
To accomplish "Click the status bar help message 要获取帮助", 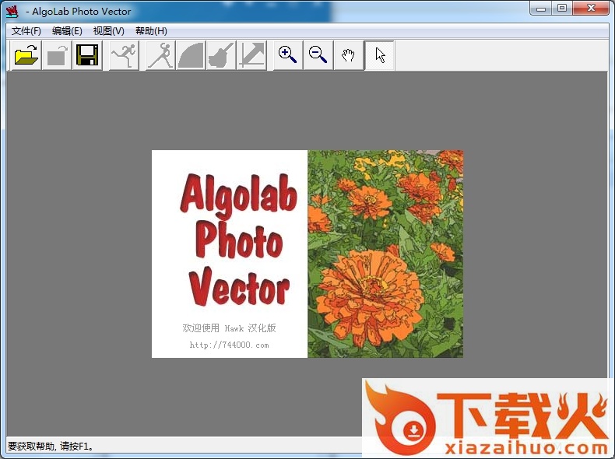I will pyautogui.click(x=51, y=446).
